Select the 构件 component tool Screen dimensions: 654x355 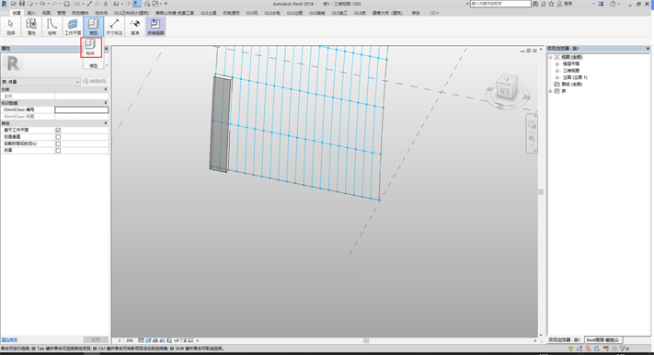90,47
